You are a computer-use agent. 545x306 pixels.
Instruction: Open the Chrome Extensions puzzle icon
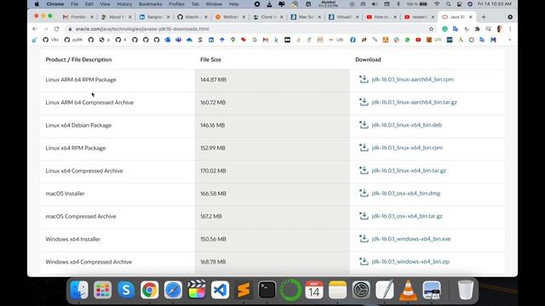click(x=477, y=29)
